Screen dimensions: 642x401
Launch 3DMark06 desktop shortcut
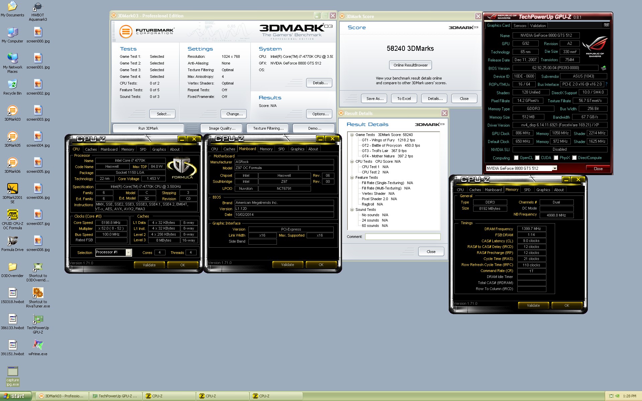point(12,165)
